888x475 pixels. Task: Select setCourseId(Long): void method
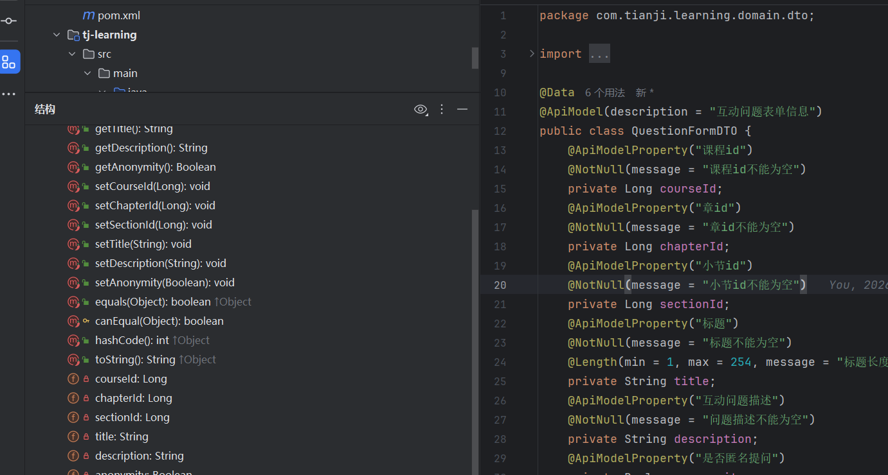pos(152,186)
